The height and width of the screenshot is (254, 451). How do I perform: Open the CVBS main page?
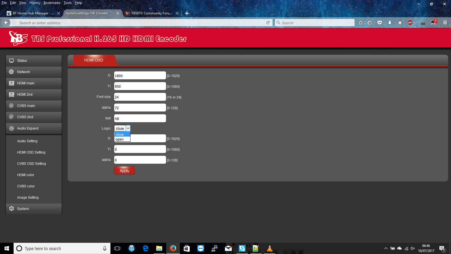pos(34,106)
